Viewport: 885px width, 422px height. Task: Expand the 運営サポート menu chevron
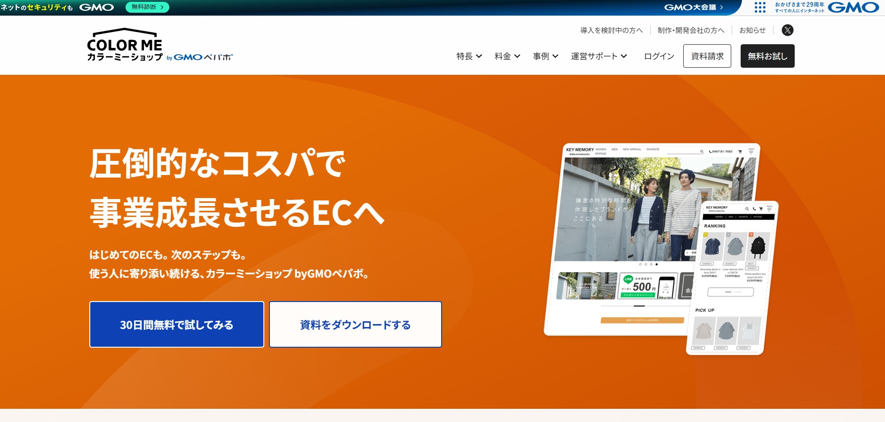[x=624, y=56]
